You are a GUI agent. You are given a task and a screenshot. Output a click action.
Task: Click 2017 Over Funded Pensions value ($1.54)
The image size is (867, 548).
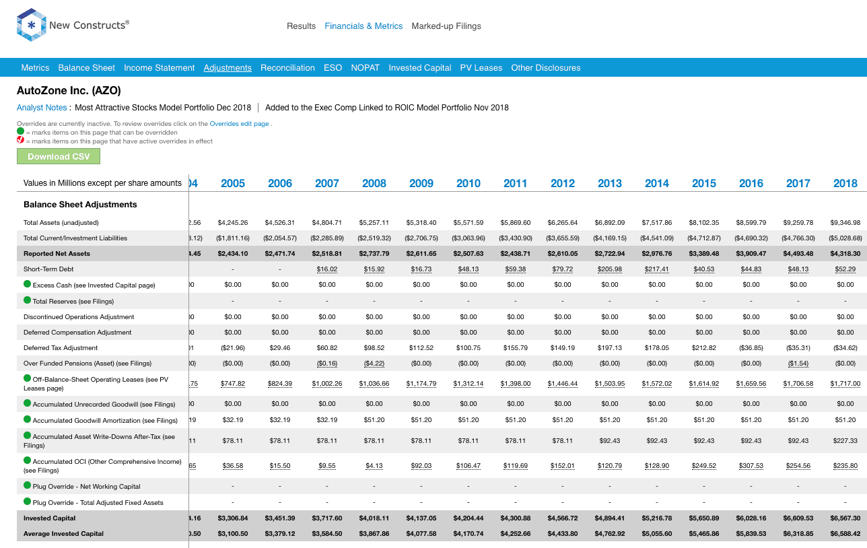[x=798, y=364]
